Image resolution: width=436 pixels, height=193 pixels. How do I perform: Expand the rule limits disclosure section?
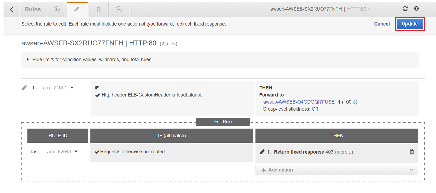click(27, 59)
